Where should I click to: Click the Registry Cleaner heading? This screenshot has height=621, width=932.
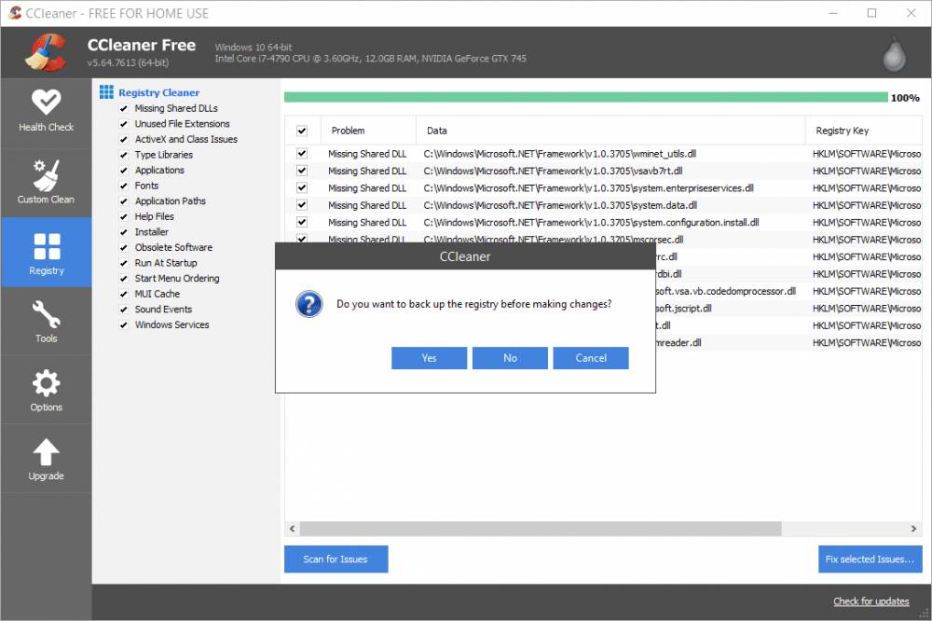click(x=158, y=92)
